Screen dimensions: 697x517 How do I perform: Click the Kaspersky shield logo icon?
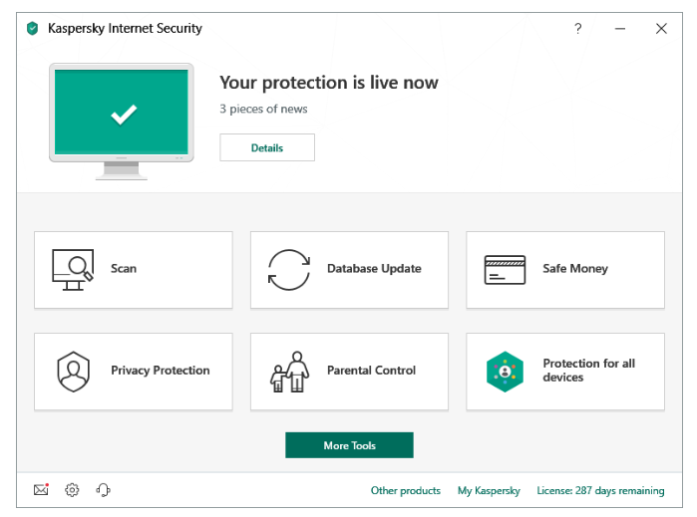pyautogui.click(x=33, y=29)
